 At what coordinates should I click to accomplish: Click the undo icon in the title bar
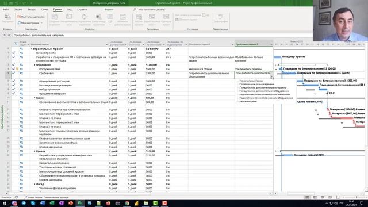17,3
